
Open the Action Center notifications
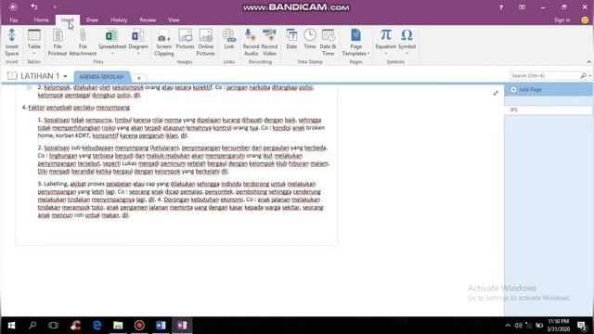click(x=583, y=326)
